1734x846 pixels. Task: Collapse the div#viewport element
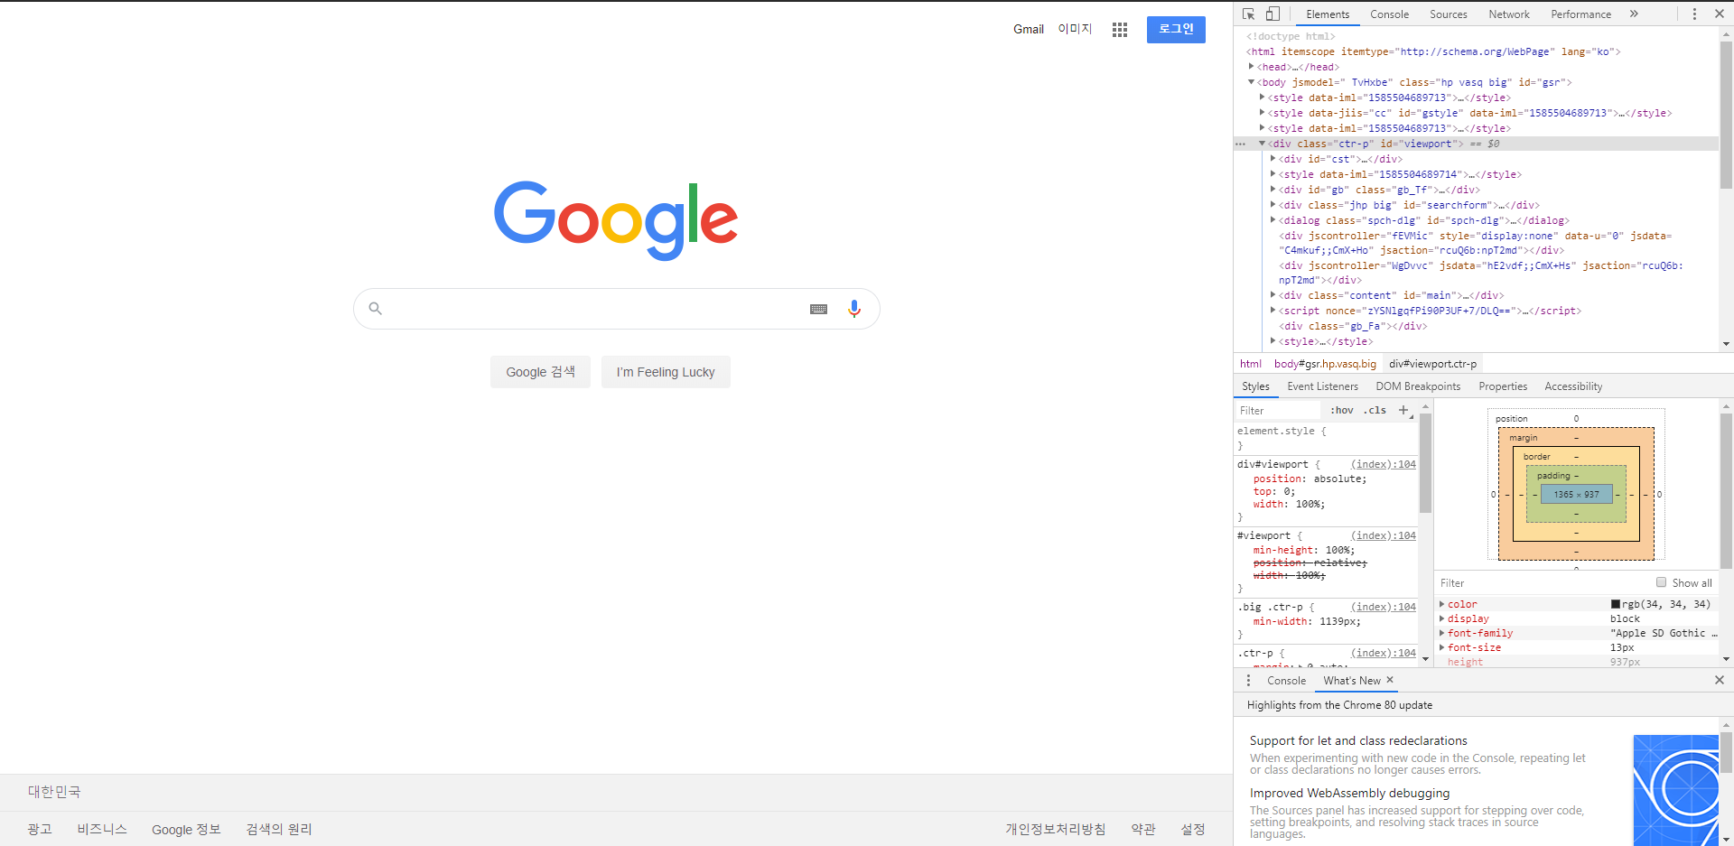1262,144
